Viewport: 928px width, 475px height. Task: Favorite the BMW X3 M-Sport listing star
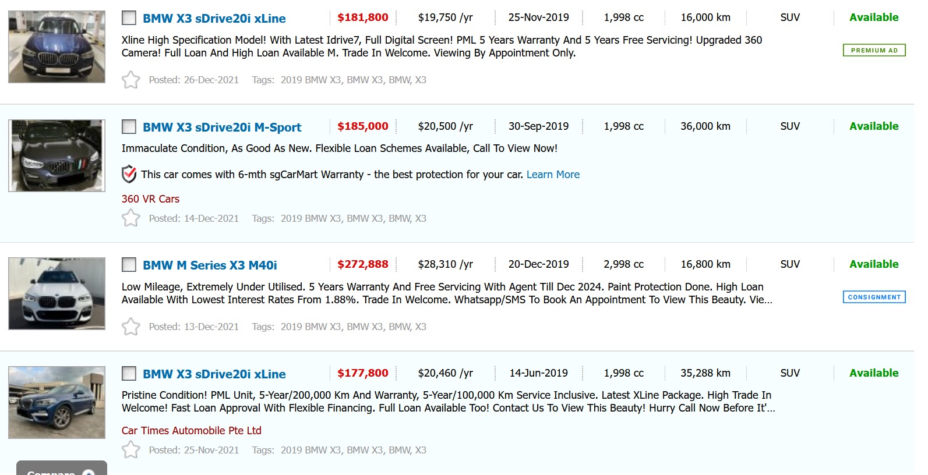(x=131, y=218)
